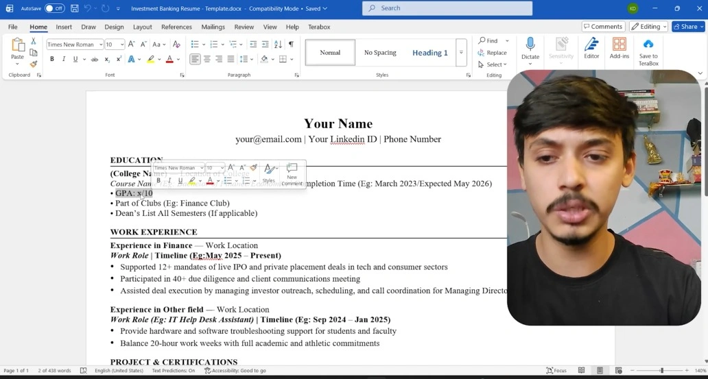Apply yellow text highlight color in the ribbon
708x379 pixels.
click(151, 59)
